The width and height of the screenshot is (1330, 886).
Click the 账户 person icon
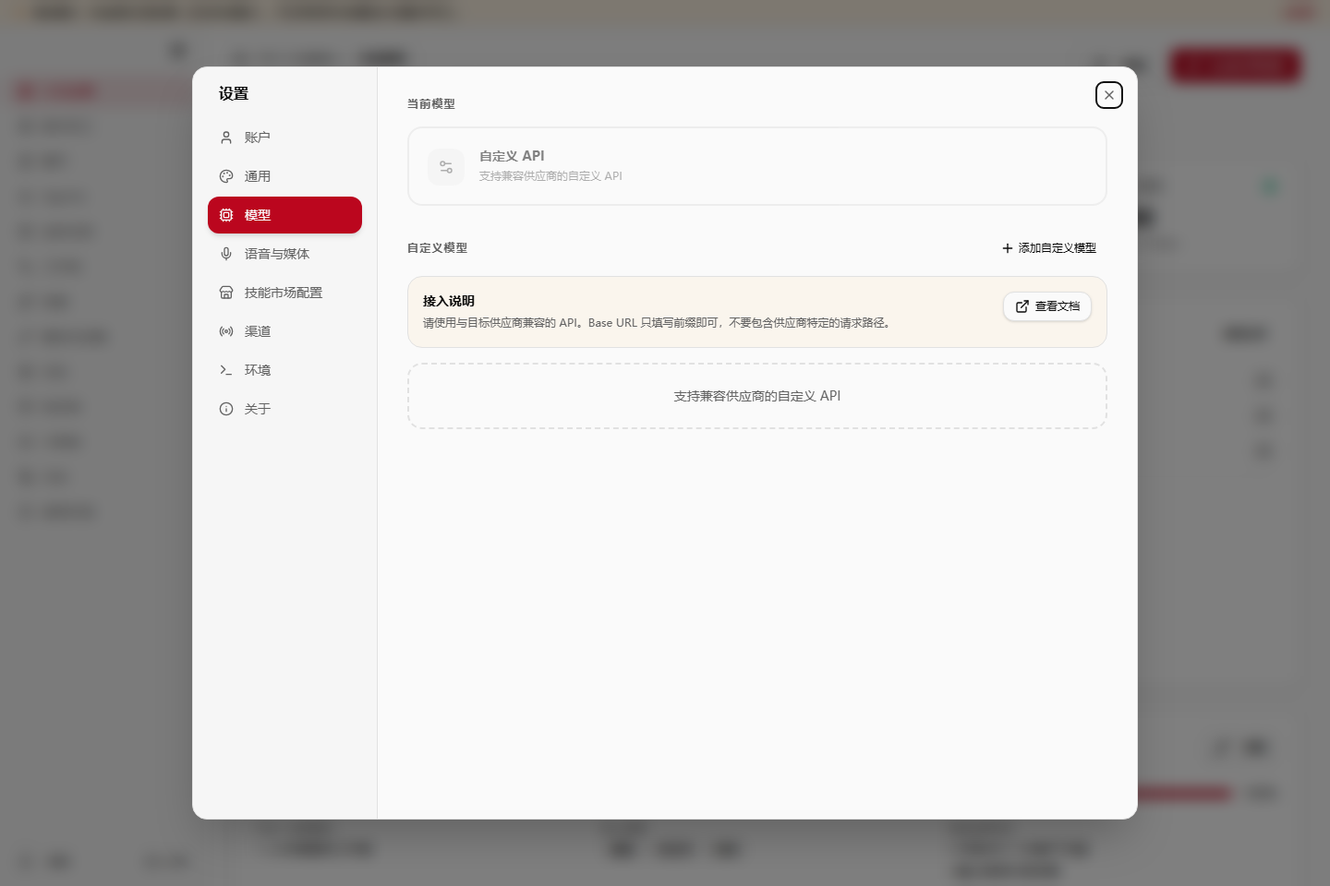point(226,138)
